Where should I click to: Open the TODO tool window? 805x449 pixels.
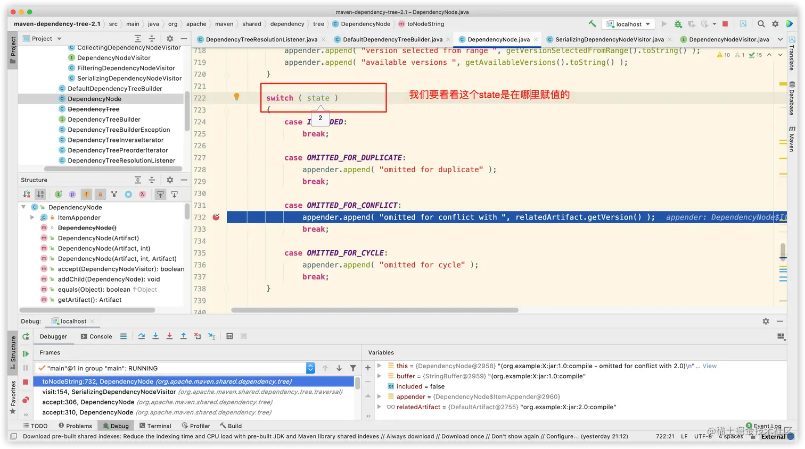click(36, 426)
